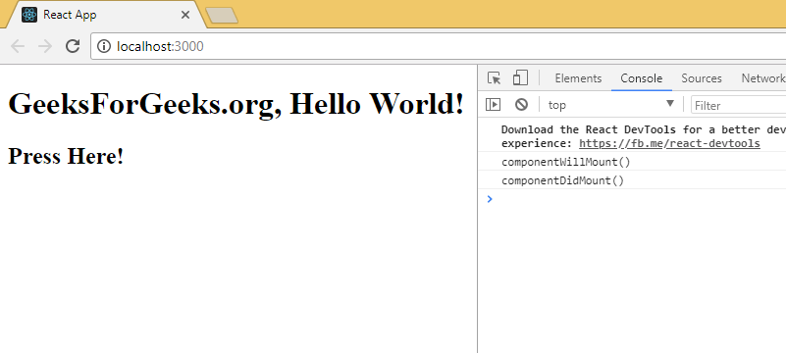
Task: Clear the console with the ban icon
Action: tap(521, 104)
